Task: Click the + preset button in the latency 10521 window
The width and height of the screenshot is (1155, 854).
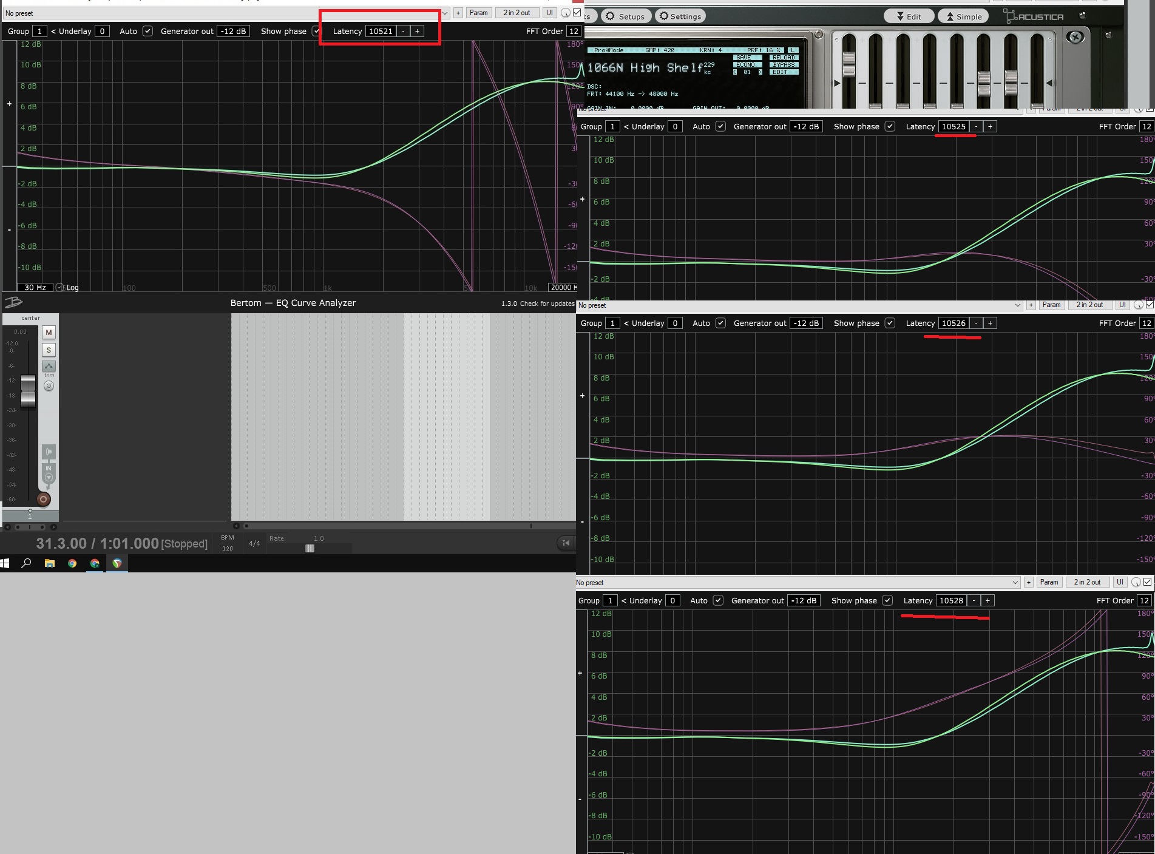Action: click(x=458, y=13)
